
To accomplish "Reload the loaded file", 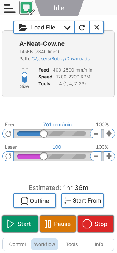I will click(x=82, y=27).
